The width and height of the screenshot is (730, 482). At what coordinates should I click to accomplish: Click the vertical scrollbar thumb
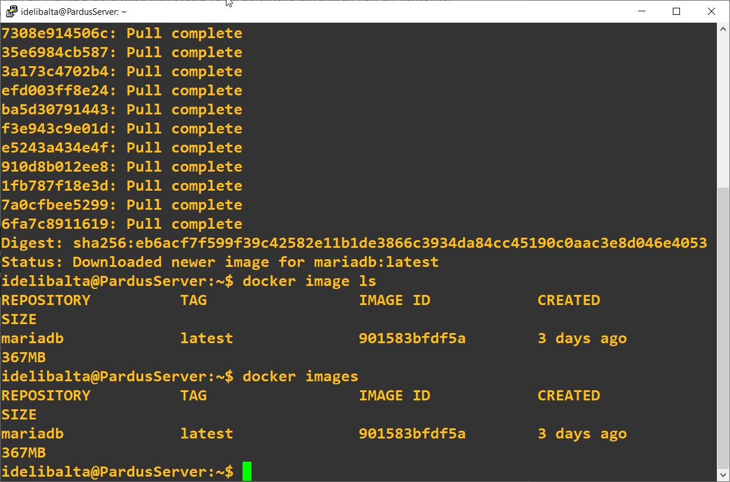click(723, 328)
